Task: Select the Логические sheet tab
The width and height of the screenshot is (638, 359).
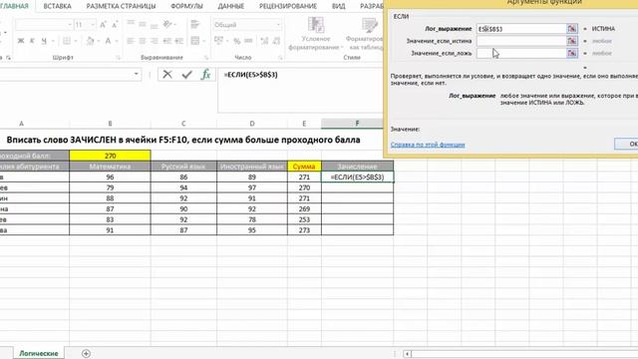Action: coord(39,353)
